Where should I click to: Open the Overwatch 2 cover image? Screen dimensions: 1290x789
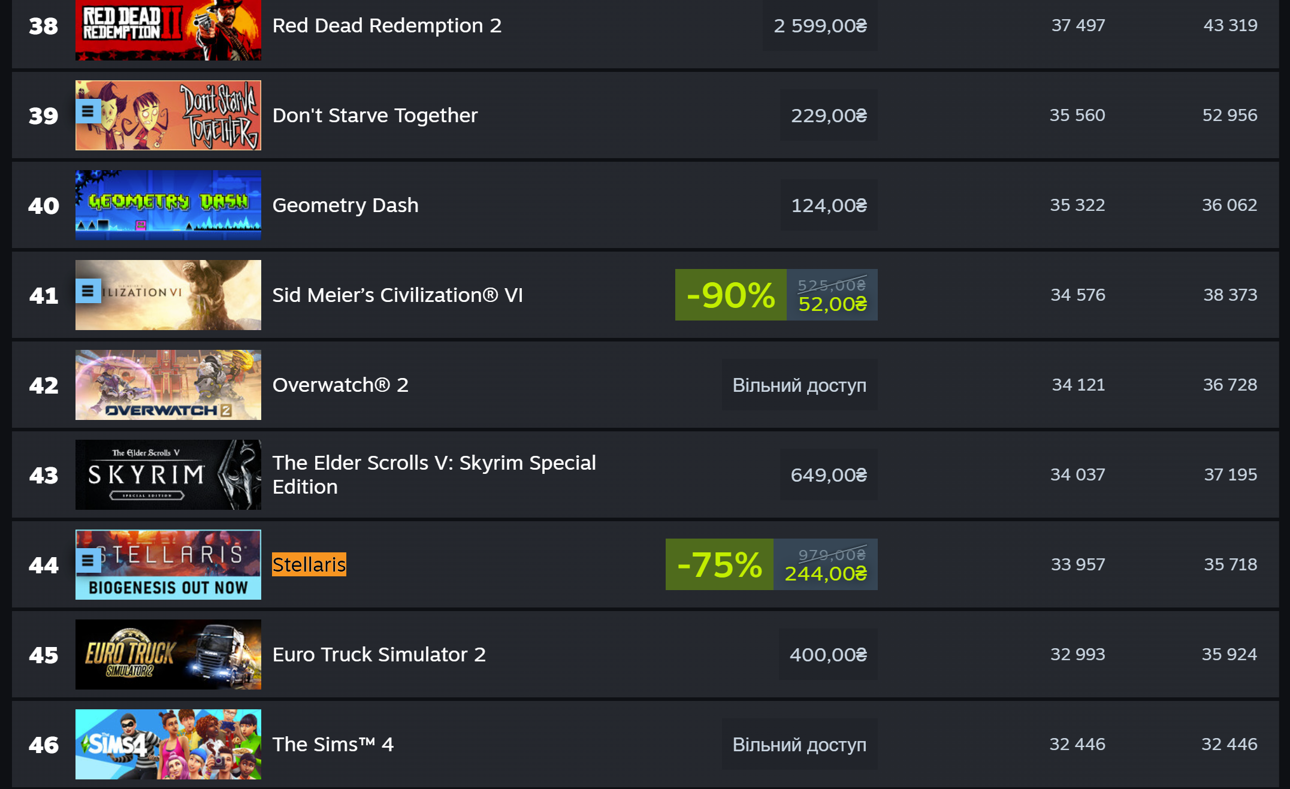[x=168, y=385]
